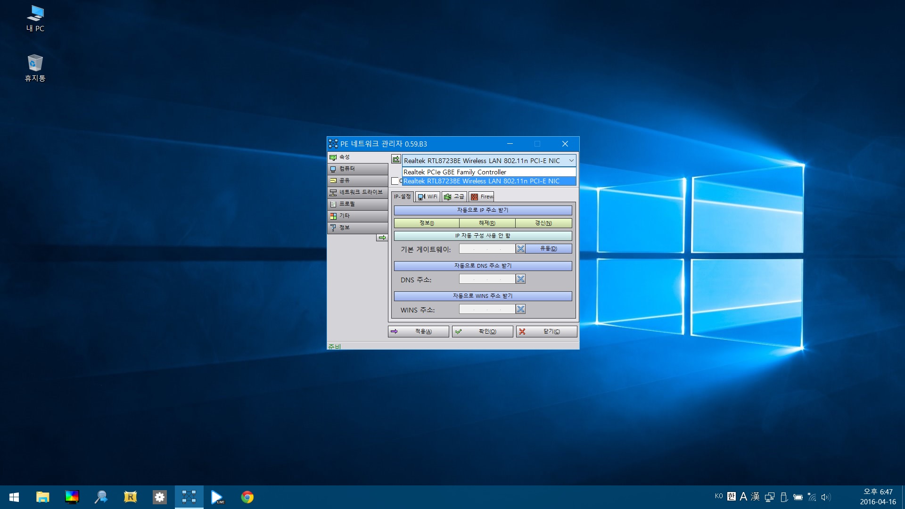
Task: Click the 유동(D) button
Action: (x=549, y=249)
